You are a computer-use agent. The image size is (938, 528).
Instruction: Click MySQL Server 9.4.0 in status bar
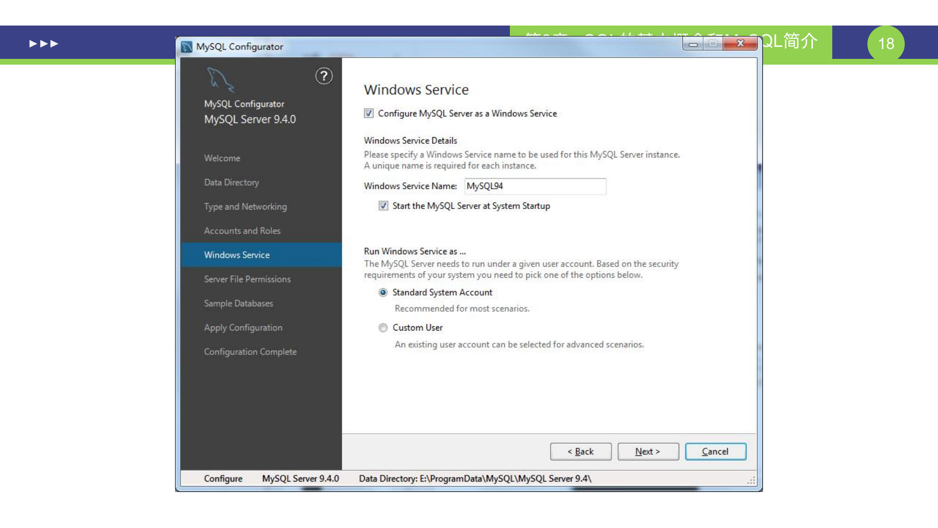point(301,478)
